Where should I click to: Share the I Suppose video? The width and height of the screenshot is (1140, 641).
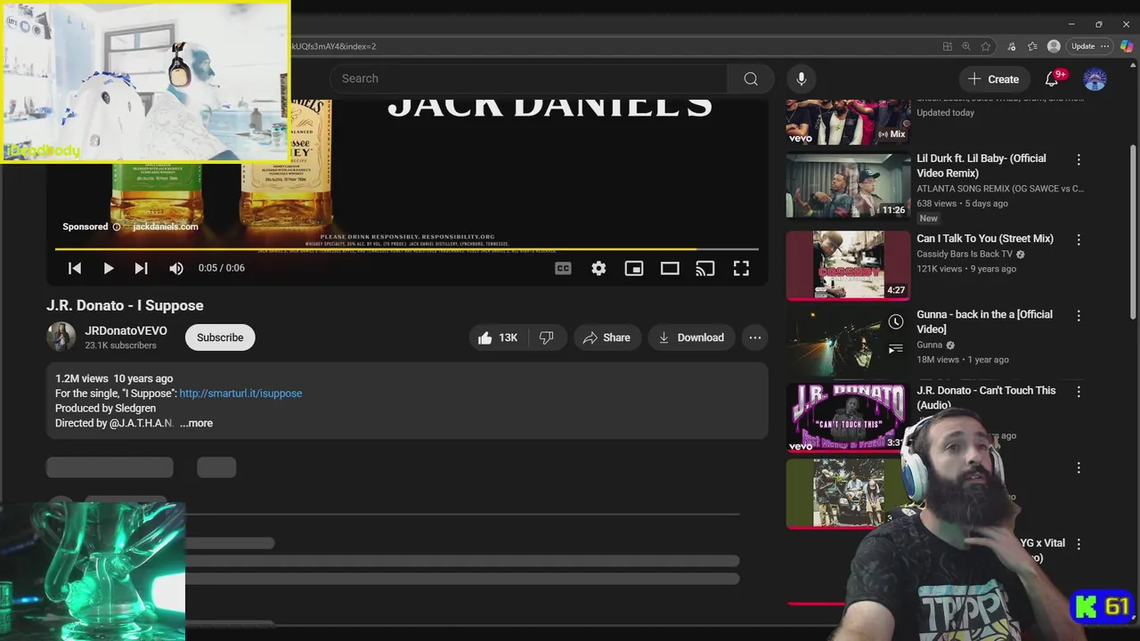(x=607, y=337)
